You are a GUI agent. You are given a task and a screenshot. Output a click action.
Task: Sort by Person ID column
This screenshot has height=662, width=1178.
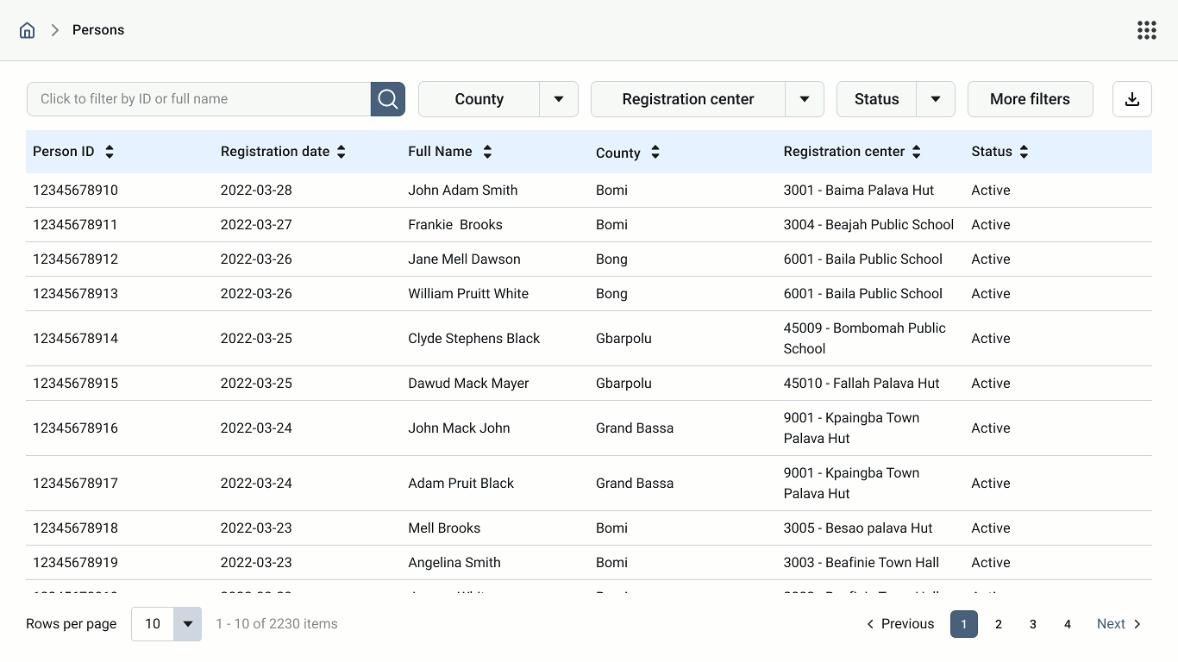click(x=110, y=152)
